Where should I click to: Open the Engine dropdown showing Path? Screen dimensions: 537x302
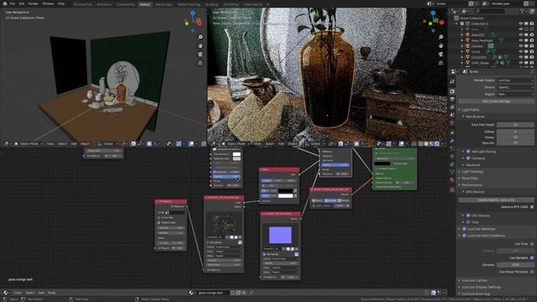coord(515,94)
